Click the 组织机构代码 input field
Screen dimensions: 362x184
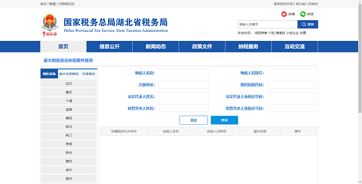[293, 84]
